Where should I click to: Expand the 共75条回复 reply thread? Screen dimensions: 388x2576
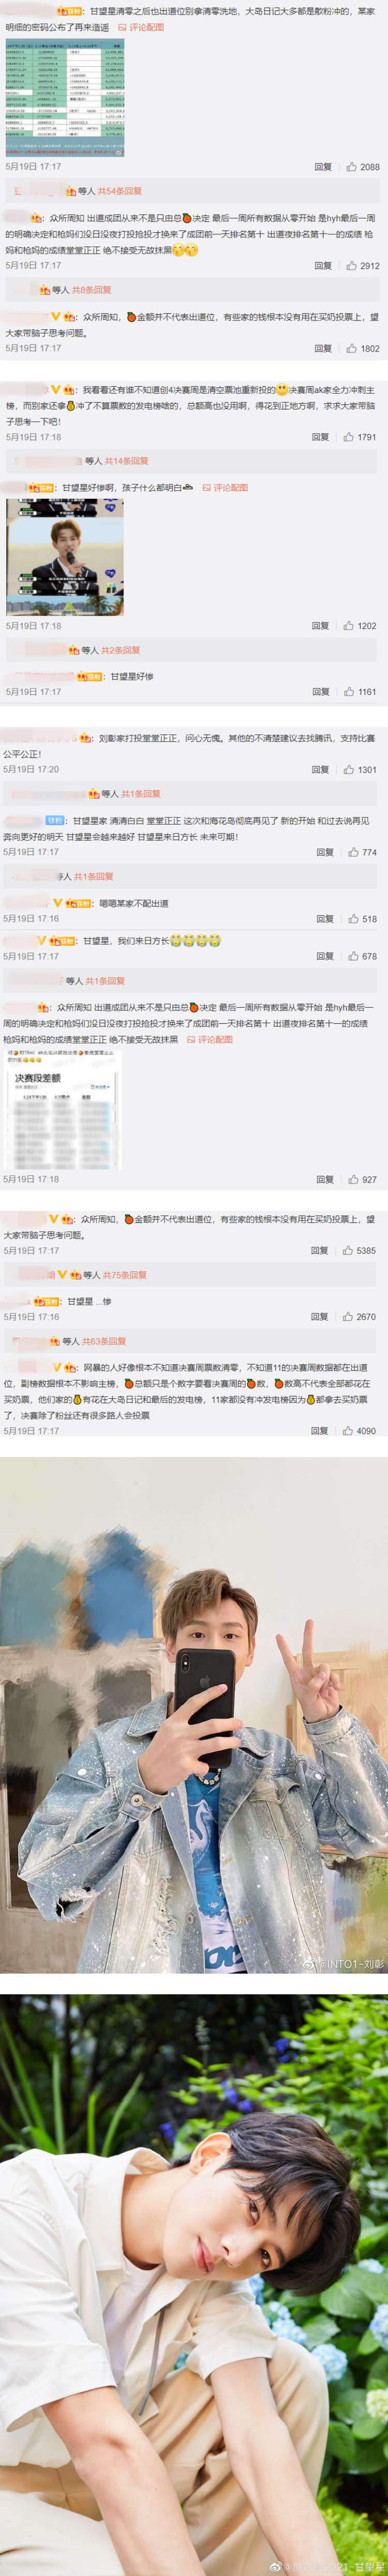tap(125, 1275)
